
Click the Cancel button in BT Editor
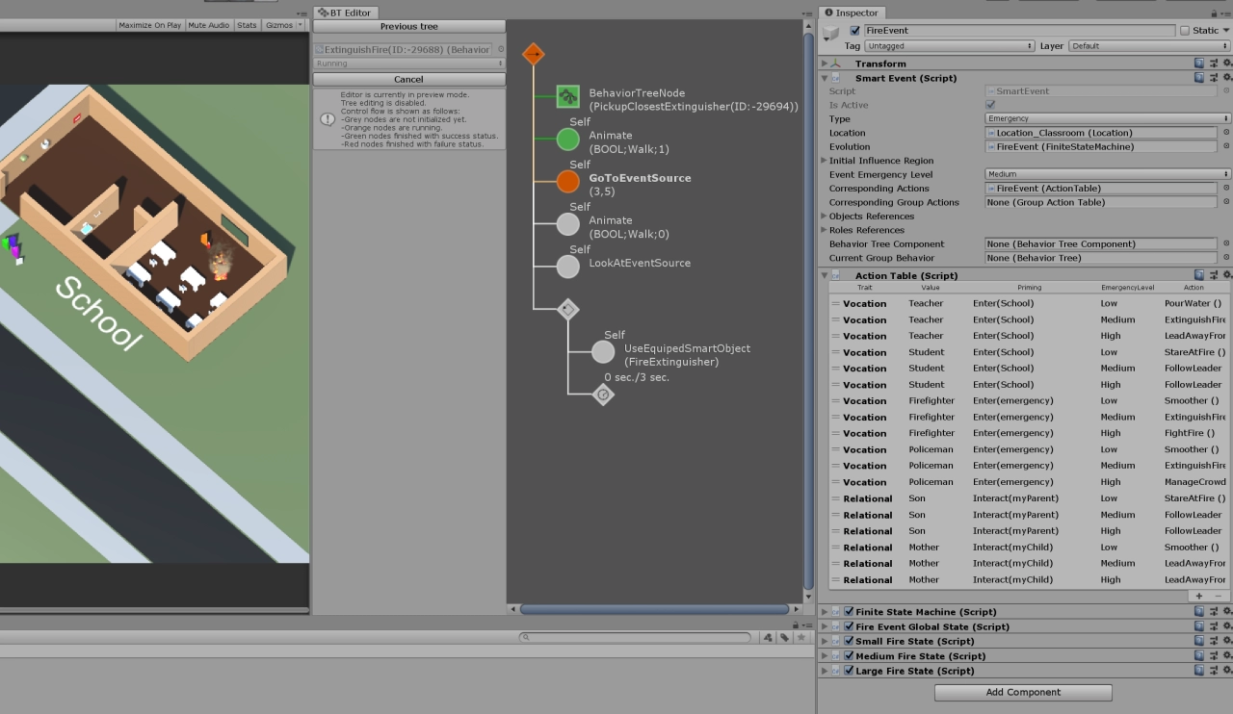pyautogui.click(x=408, y=78)
